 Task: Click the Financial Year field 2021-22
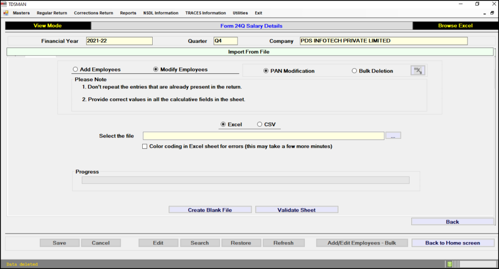pyautogui.click(x=119, y=41)
